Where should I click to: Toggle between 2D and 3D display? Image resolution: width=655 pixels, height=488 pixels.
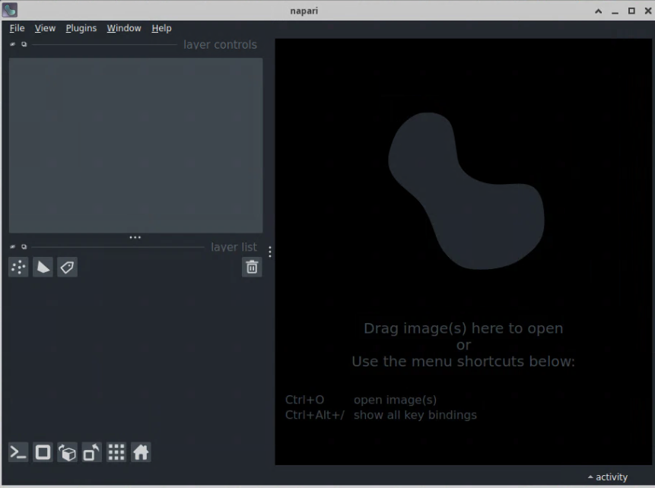[x=43, y=453]
